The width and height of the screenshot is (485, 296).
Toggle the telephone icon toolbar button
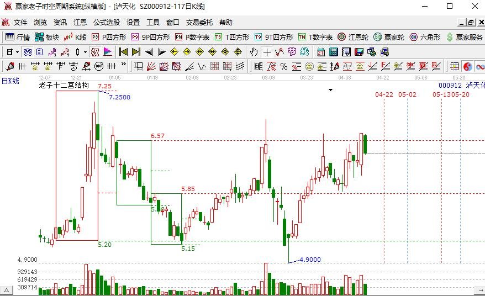pos(28,52)
